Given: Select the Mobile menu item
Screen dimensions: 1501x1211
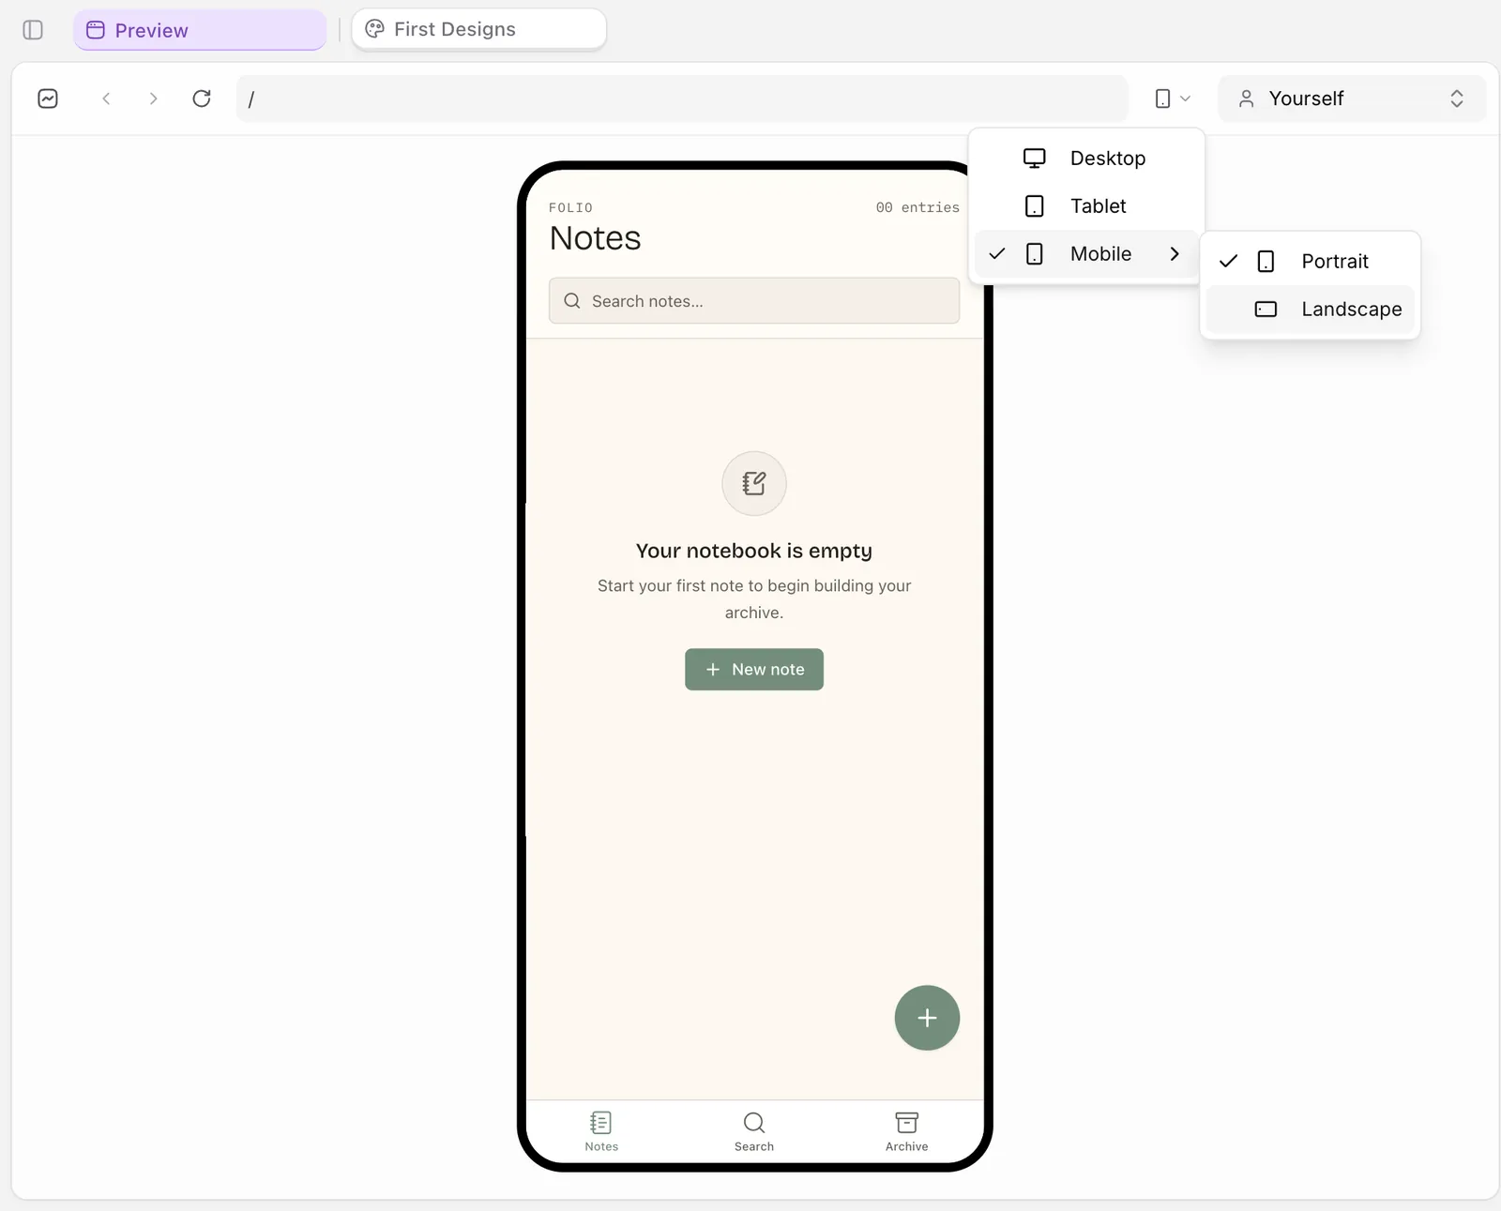Looking at the screenshot, I should (1086, 253).
